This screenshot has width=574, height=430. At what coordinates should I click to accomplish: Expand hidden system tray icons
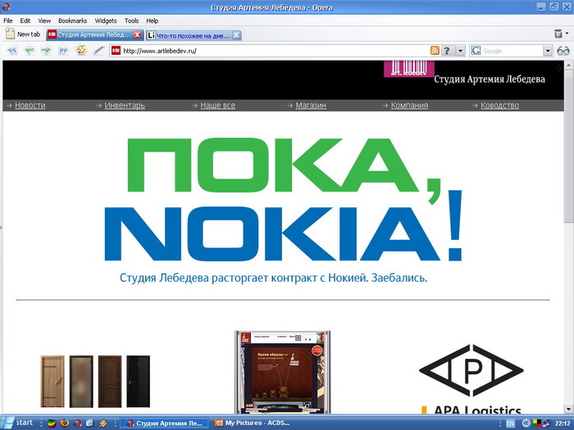click(526, 423)
